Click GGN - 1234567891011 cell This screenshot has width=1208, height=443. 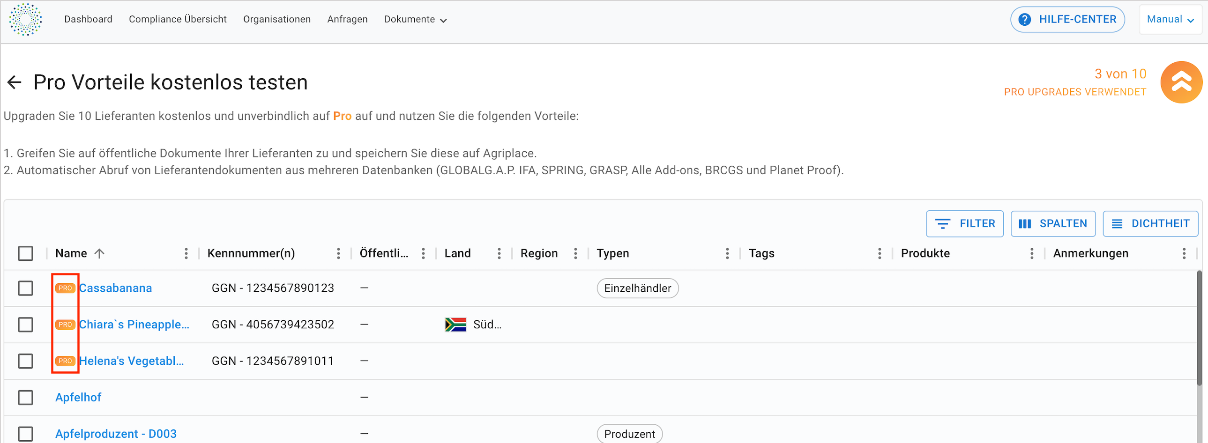[272, 361]
